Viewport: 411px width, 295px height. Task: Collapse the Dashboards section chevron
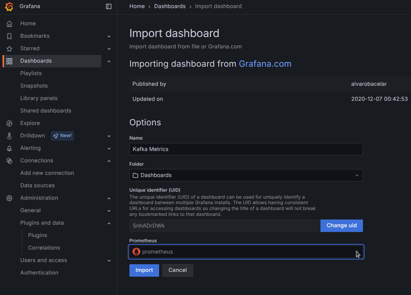pyautogui.click(x=109, y=61)
